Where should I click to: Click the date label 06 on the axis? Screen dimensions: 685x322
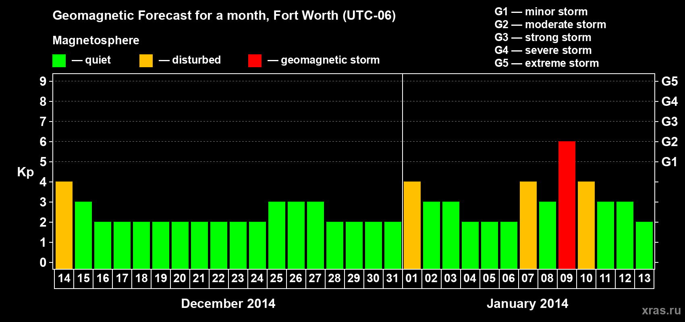point(509,279)
